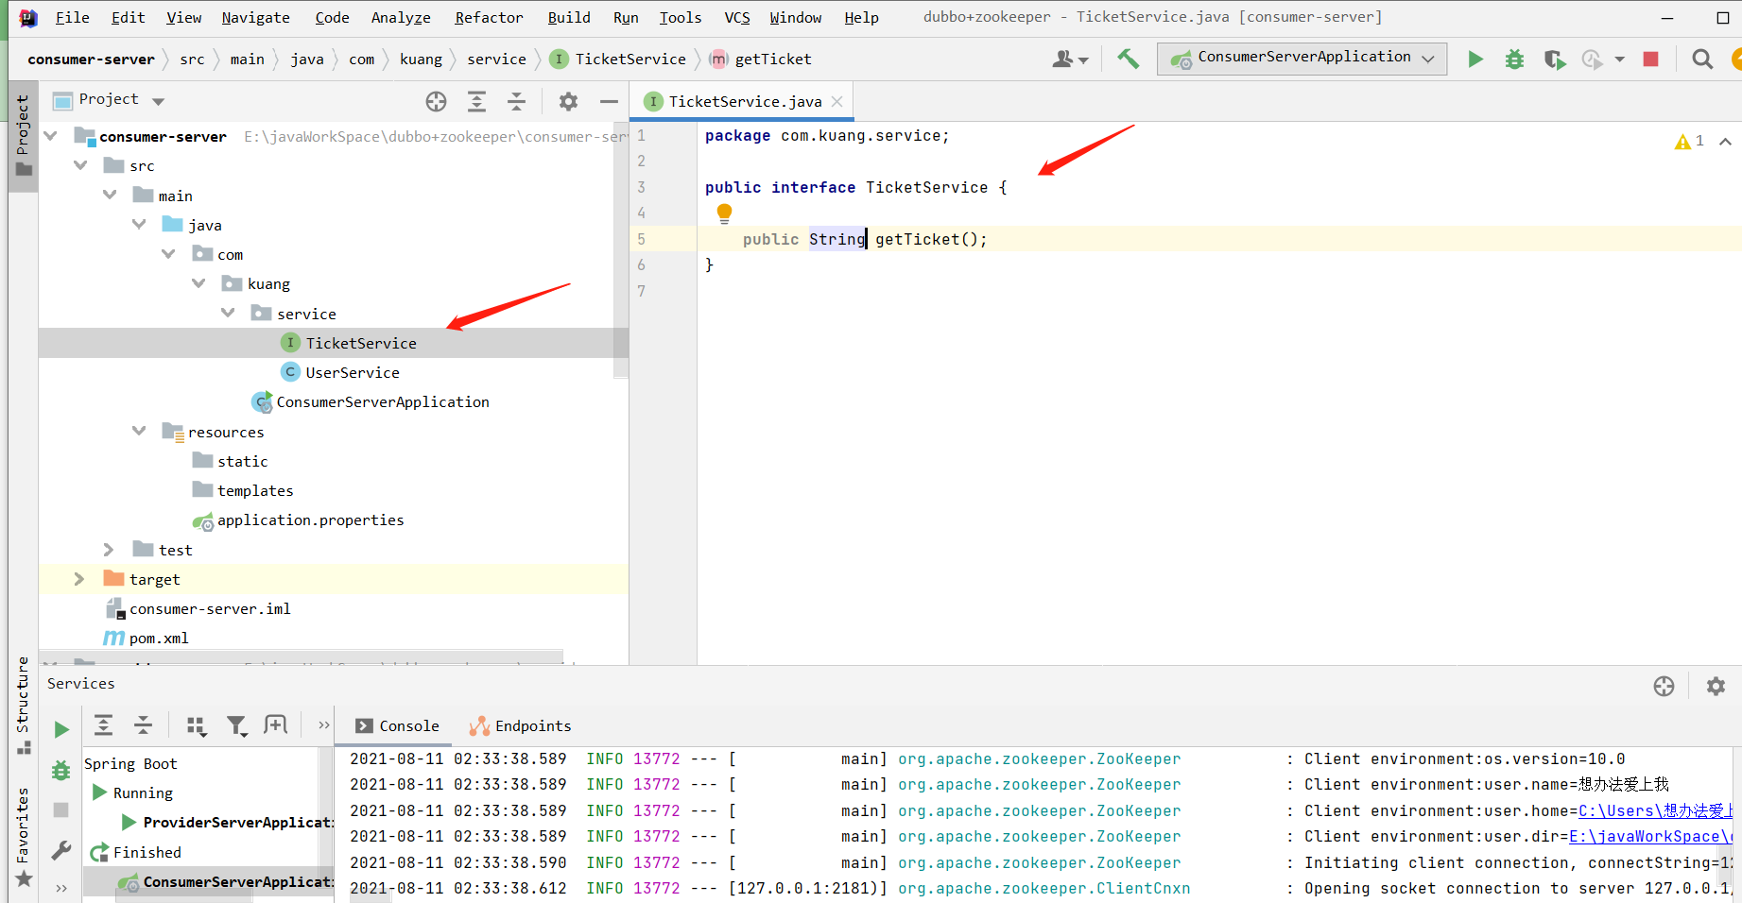Run ConsumerServerApplication with green play button
Viewport: 1742px width, 903px height.
tap(1475, 60)
